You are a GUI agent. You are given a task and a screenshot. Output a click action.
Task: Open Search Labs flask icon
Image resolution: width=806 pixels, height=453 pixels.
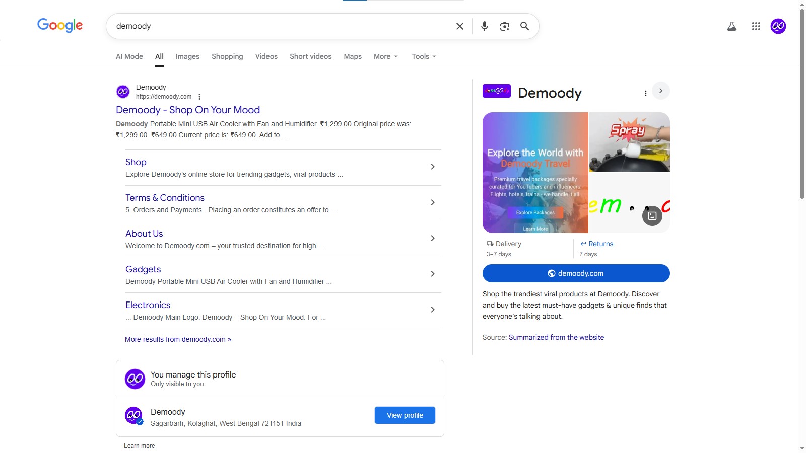point(732,26)
